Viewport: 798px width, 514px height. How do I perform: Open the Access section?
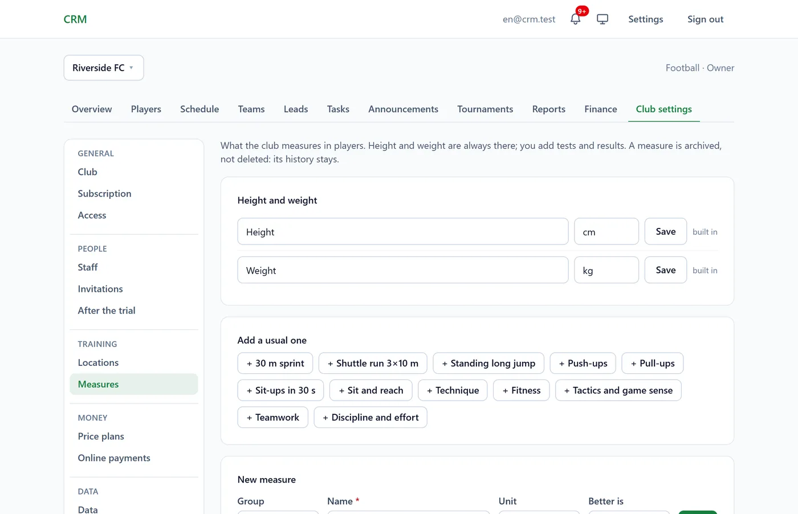(x=134, y=215)
